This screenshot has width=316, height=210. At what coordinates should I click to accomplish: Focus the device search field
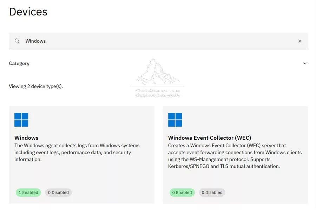point(158,41)
